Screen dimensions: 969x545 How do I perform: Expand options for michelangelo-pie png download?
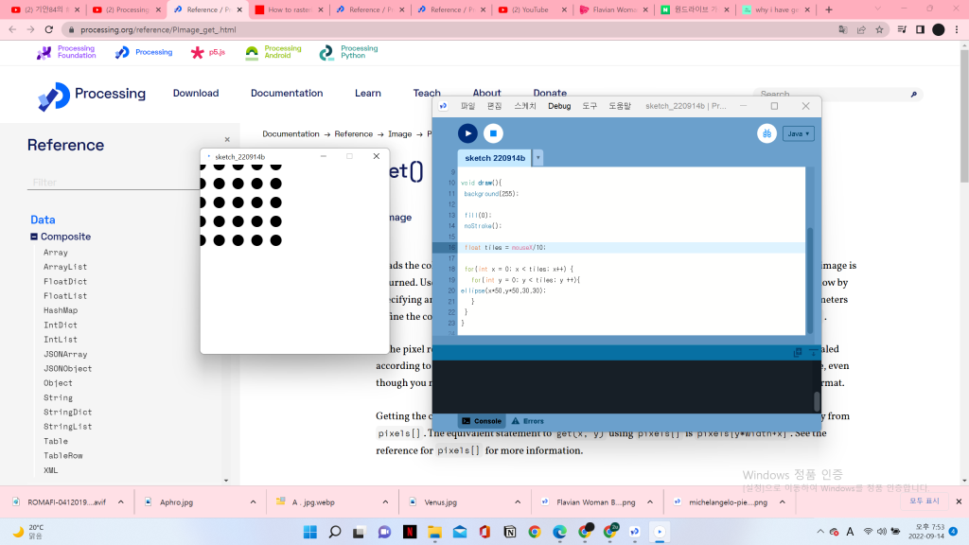(x=782, y=502)
